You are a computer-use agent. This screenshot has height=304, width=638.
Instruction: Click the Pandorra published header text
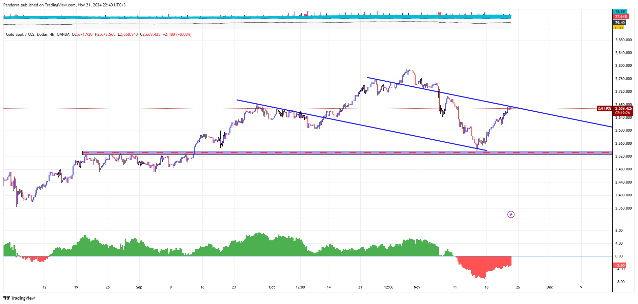click(64, 5)
